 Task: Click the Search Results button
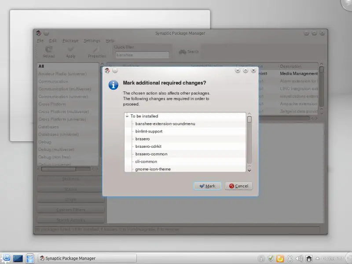pos(70,220)
